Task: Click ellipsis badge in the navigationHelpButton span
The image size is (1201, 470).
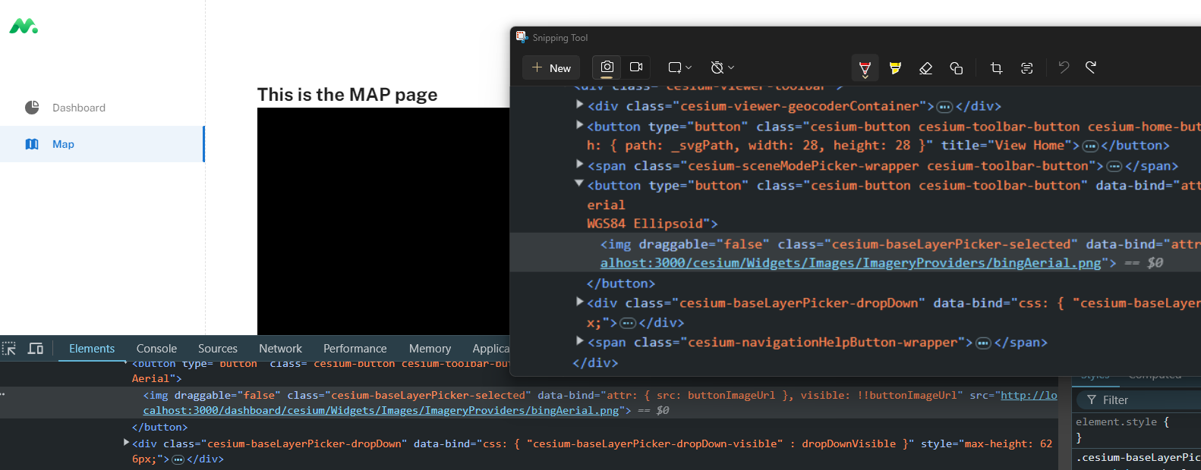Action: tap(983, 343)
